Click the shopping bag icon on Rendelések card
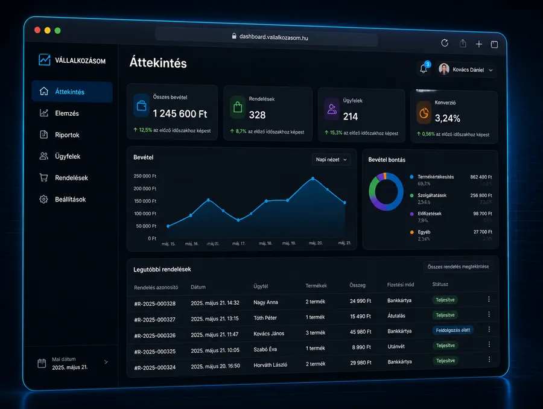The width and height of the screenshot is (543, 409). click(238, 107)
